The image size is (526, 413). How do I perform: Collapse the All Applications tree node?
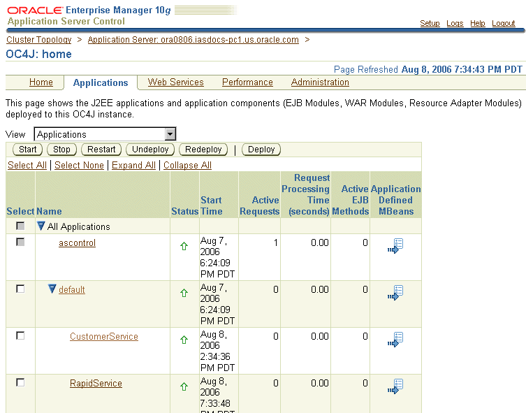coord(41,226)
